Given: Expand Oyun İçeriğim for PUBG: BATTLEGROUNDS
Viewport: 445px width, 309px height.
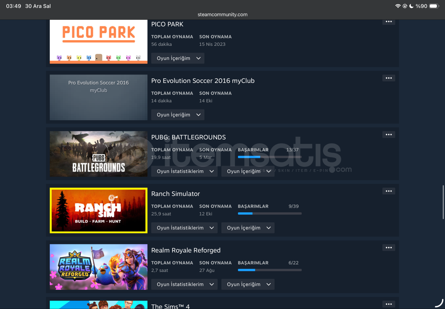Looking at the screenshot, I should click(248, 171).
